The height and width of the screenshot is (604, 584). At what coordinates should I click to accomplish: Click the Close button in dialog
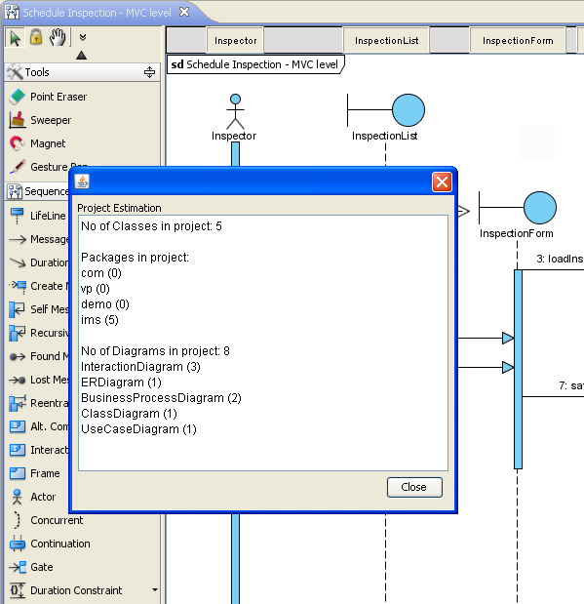[x=414, y=487]
